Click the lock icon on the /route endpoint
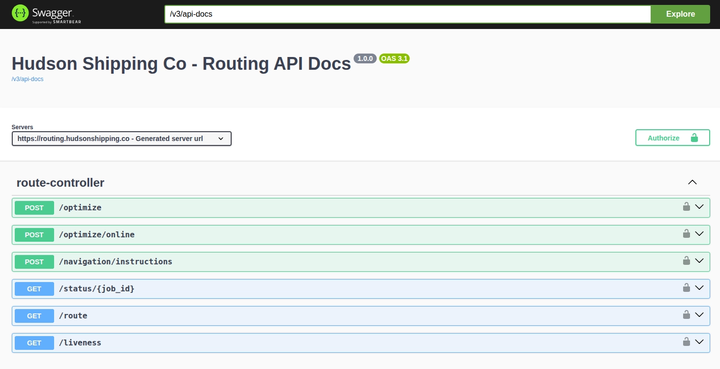The width and height of the screenshot is (720, 369). pyautogui.click(x=687, y=315)
